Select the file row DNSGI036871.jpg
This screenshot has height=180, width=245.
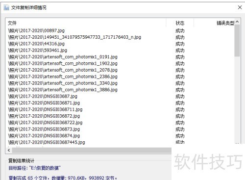[44, 103]
